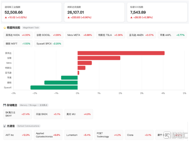Click the storage disk icon beside 存储概念
The height and width of the screenshot is (141, 190).
(x=5, y=105)
